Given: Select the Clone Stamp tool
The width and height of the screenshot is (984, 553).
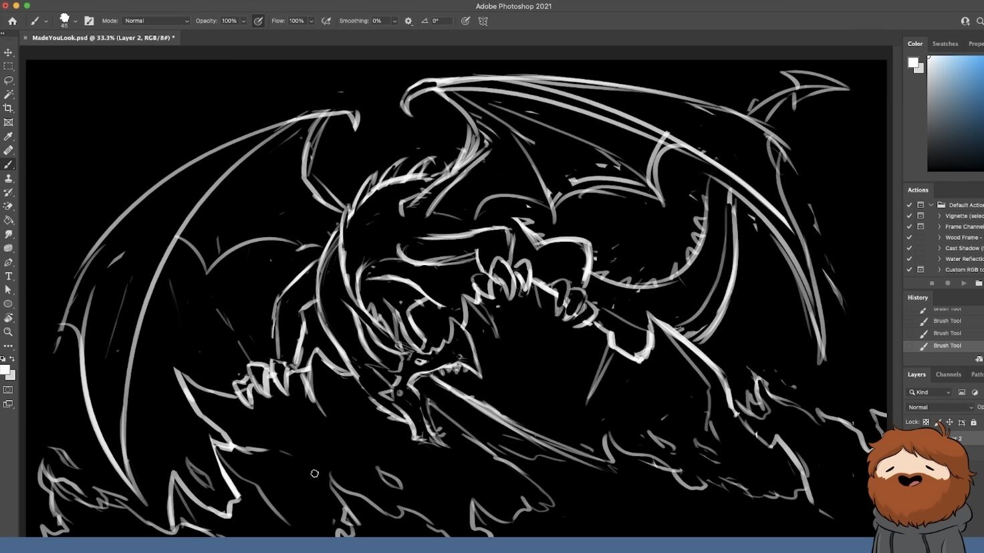Looking at the screenshot, I should 8,178.
